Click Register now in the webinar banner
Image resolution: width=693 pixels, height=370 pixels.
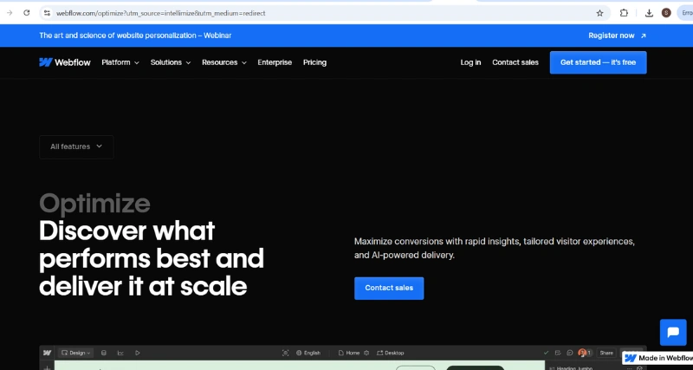click(617, 36)
